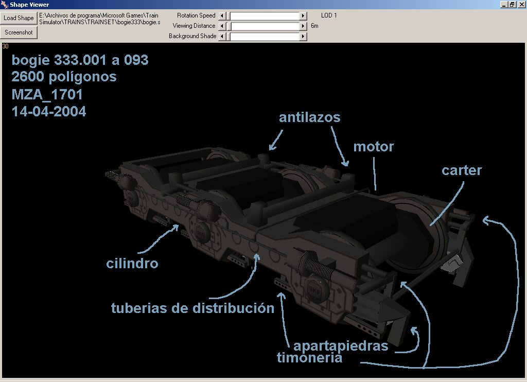The width and height of the screenshot is (527, 382).
Task: Decrease Viewing Distance with left arrow
Action: [x=222, y=26]
